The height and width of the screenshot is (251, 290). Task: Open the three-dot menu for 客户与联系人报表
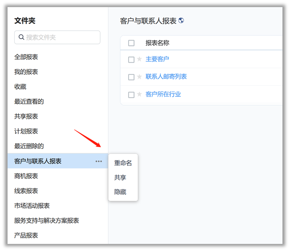pos(98,161)
